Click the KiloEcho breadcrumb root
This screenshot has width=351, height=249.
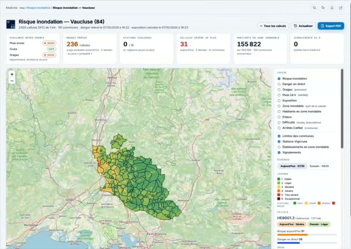(12, 8)
